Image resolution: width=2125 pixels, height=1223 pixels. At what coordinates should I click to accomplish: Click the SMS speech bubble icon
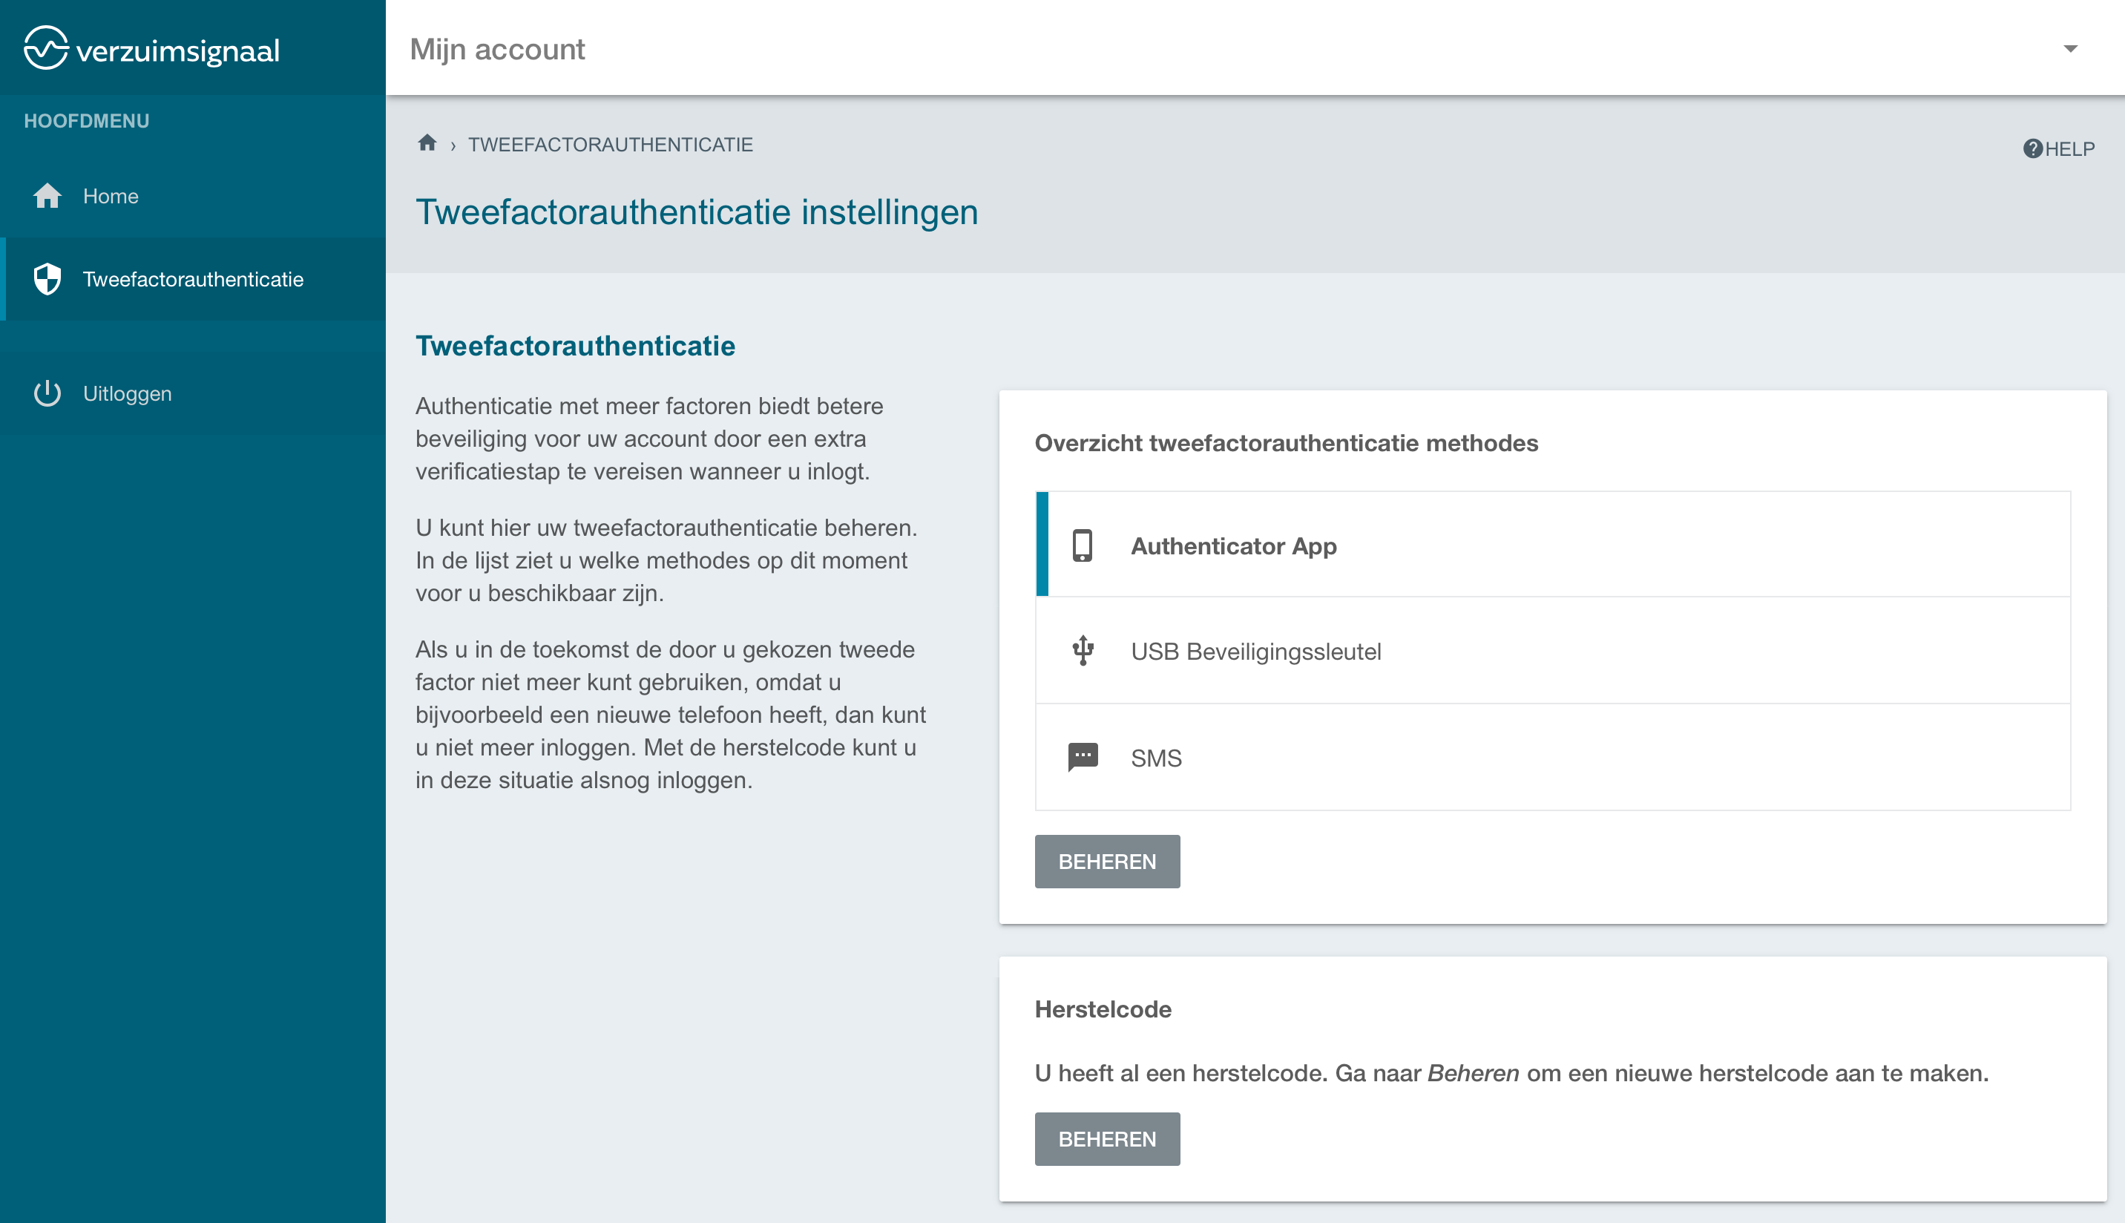point(1083,757)
